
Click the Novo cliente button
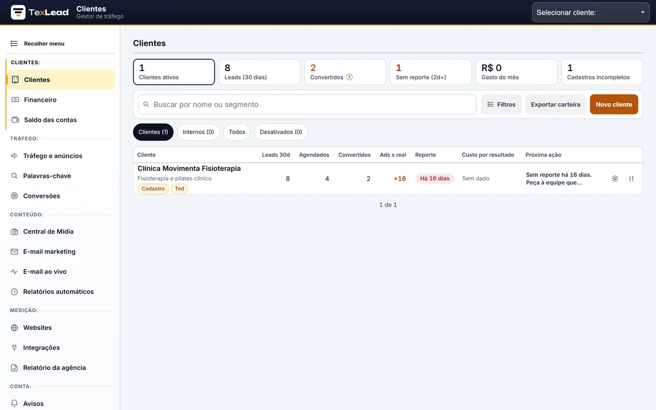[x=614, y=104]
